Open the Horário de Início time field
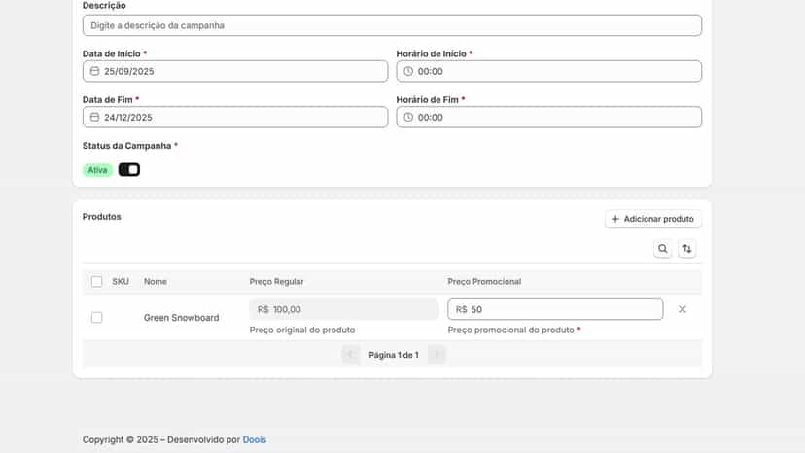The width and height of the screenshot is (805, 453). pyautogui.click(x=548, y=71)
